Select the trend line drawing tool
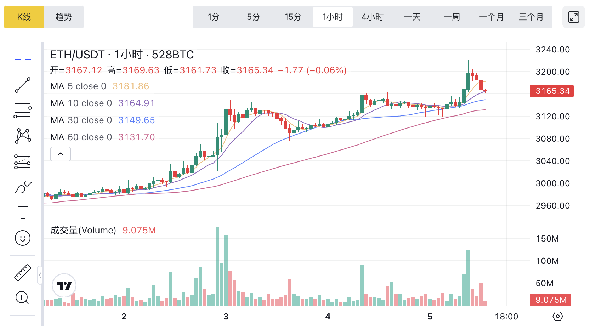Image resolution: width=590 pixels, height=335 pixels. tap(23, 85)
